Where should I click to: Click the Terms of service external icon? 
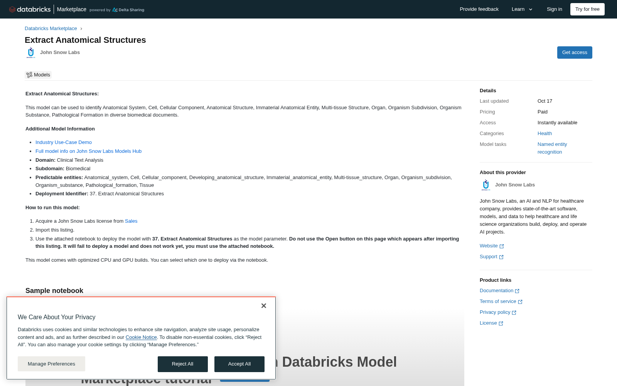point(520,302)
